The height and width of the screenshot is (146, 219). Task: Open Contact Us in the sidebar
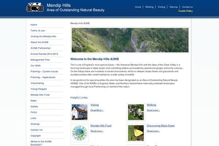[x=36, y=130]
